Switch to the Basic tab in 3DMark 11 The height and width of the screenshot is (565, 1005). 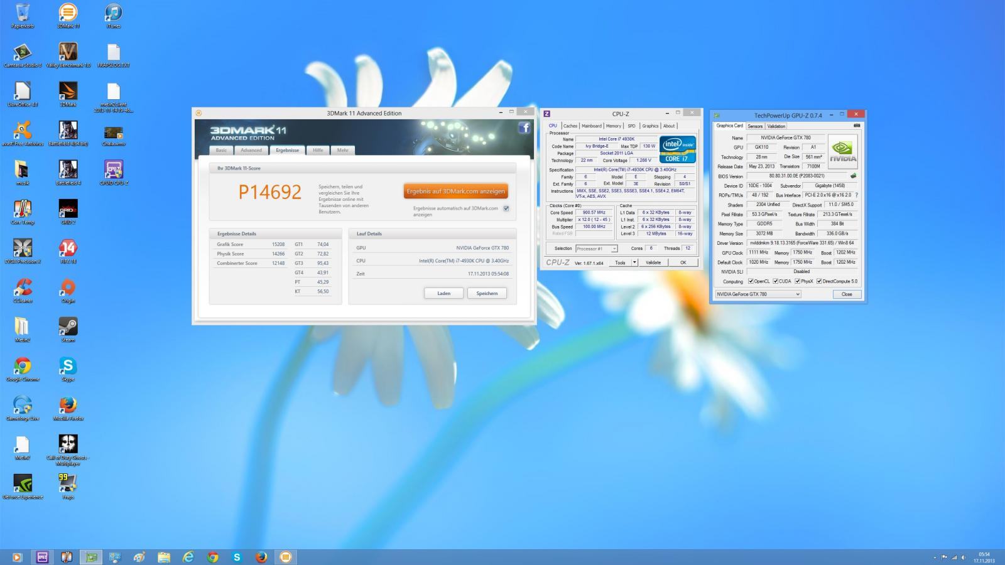coord(221,150)
